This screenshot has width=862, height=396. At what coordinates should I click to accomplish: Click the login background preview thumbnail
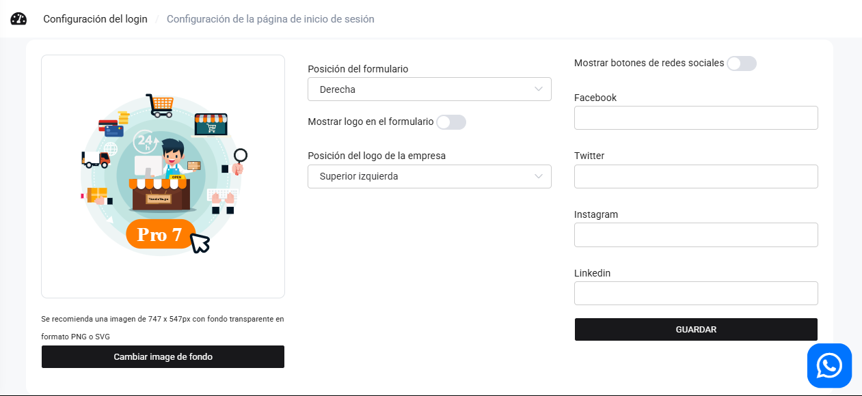coord(163,175)
